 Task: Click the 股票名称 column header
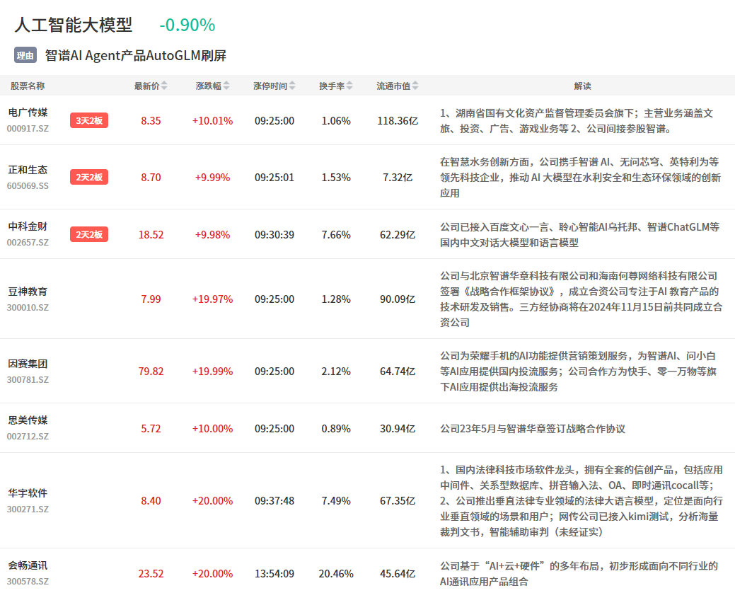pos(28,86)
